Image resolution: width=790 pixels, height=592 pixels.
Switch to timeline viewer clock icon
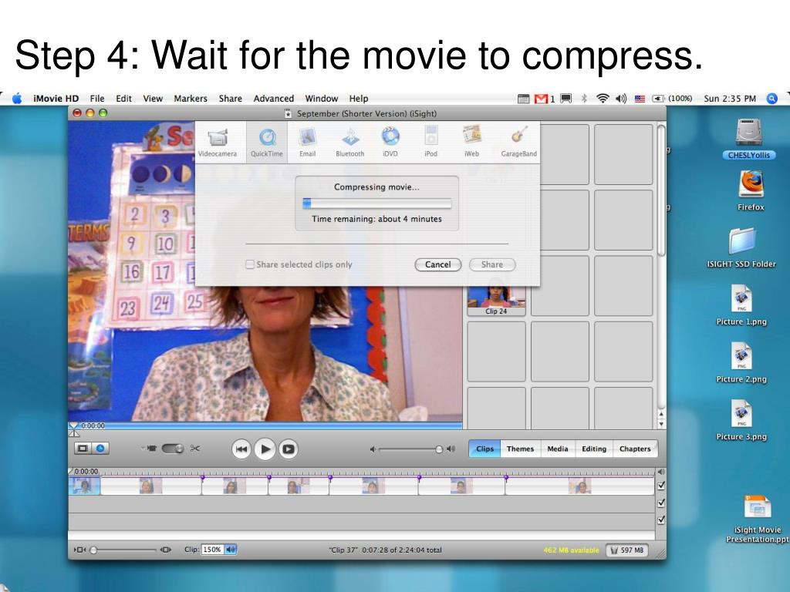pos(100,449)
